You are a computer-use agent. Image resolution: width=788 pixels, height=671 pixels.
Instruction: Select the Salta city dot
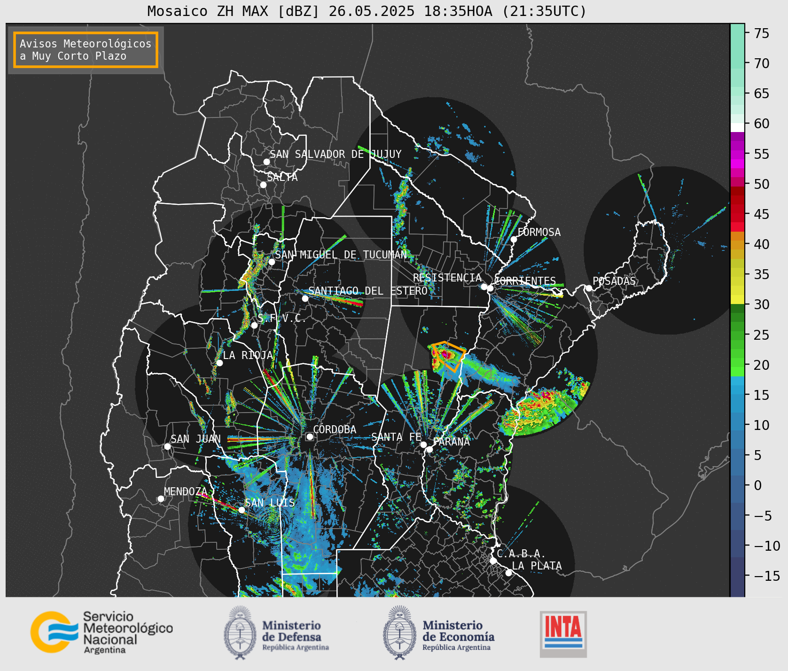coord(263,185)
